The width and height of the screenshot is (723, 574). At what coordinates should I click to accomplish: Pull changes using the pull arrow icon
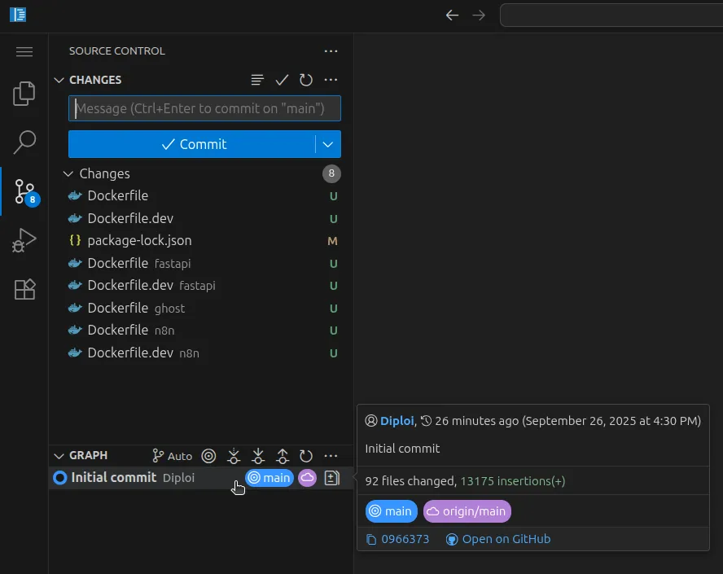click(258, 456)
